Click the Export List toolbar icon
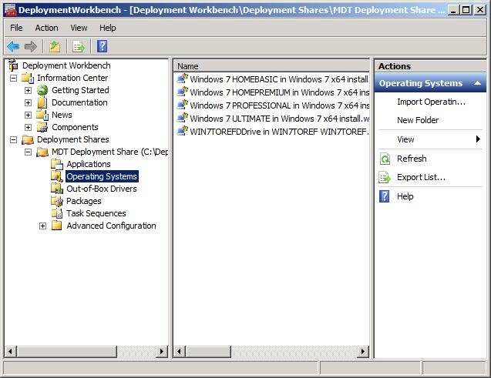Viewport: 491px width, 378px height. [x=79, y=47]
